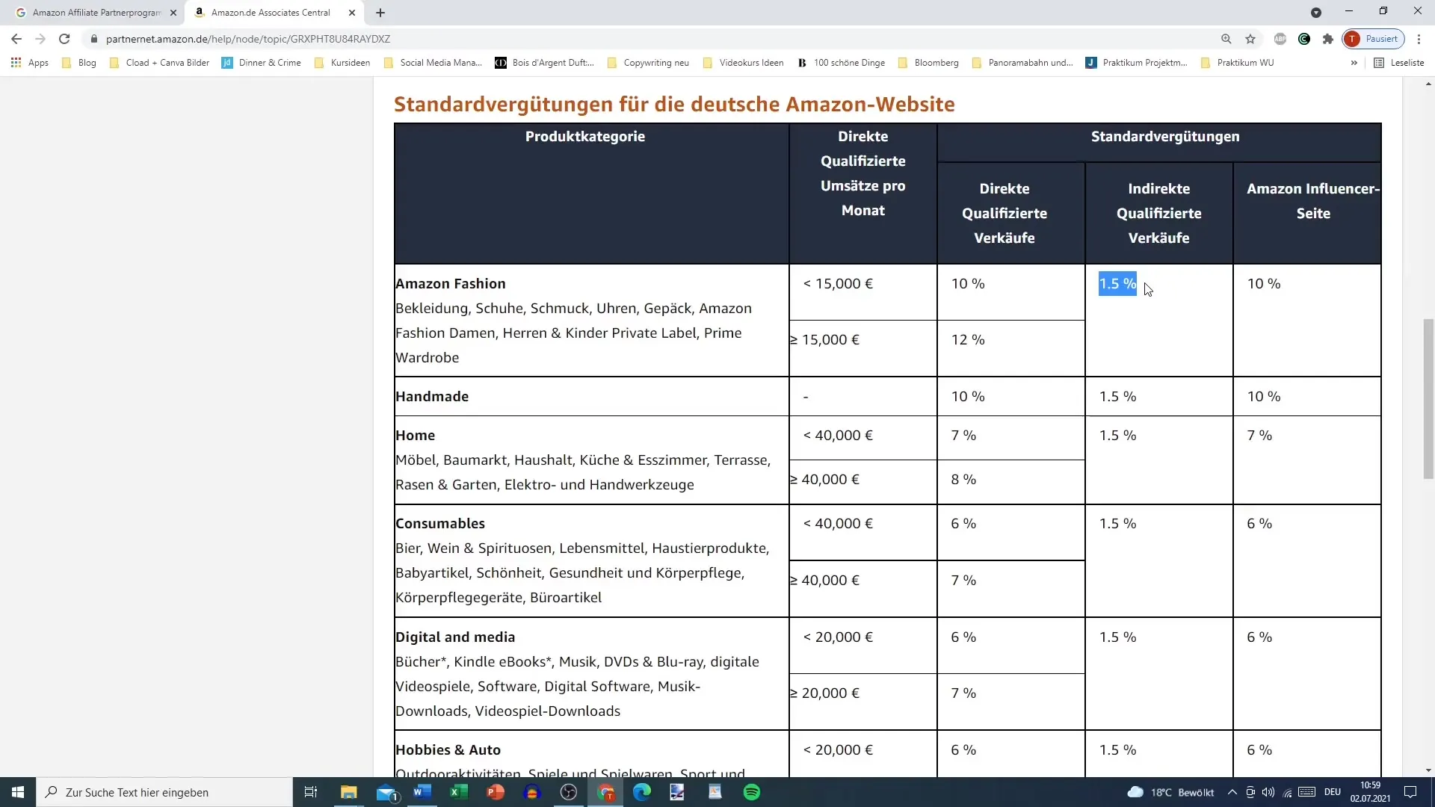Close the Amazon Affiliate Partnerprogramm tab

[173, 13]
